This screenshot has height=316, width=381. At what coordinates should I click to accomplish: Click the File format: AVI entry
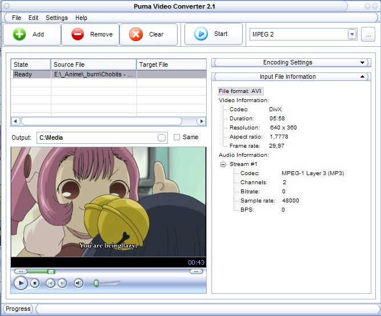tap(240, 91)
